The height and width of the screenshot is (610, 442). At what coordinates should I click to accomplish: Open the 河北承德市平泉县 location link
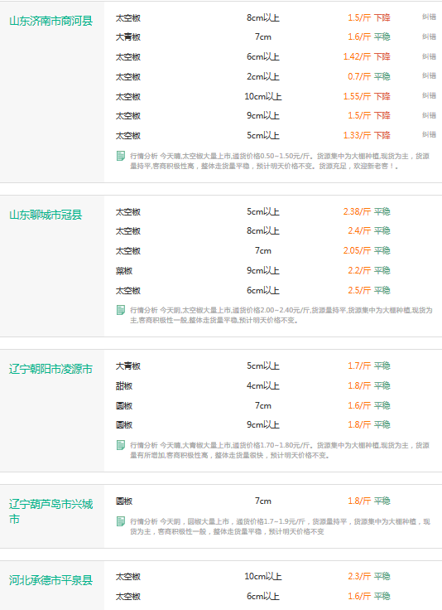50,580
